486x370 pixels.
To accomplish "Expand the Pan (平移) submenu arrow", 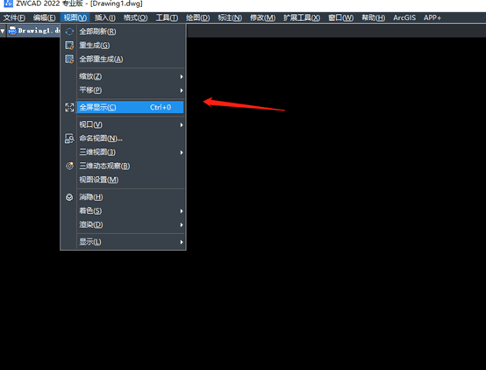I will click(182, 90).
